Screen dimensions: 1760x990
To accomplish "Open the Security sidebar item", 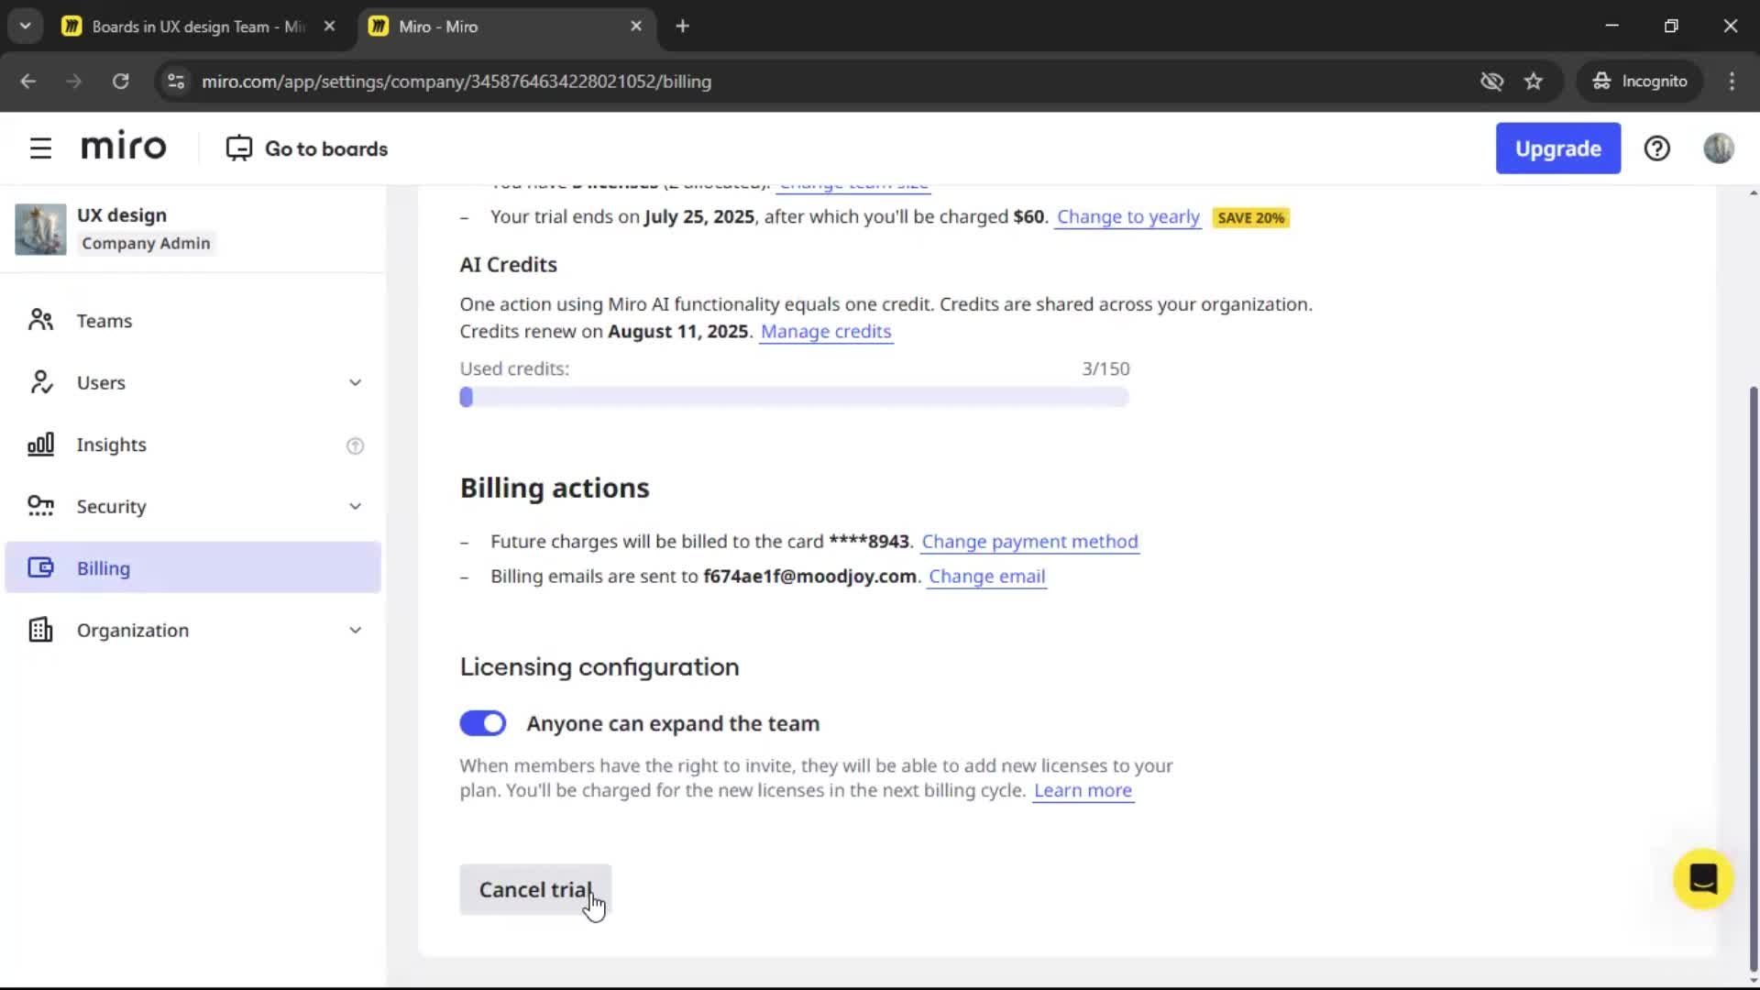I will pos(192,506).
